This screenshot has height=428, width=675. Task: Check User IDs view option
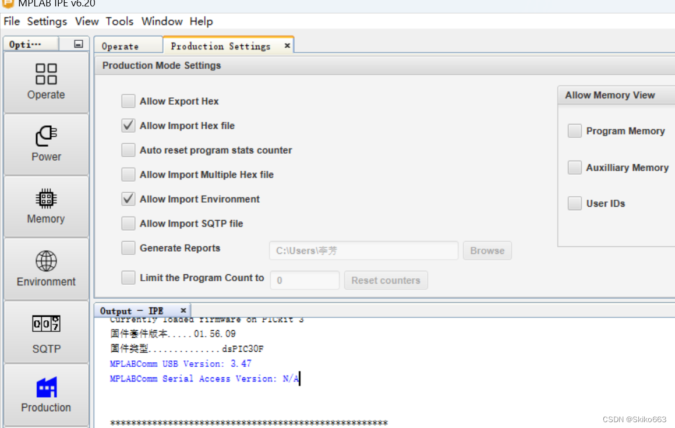tap(575, 203)
